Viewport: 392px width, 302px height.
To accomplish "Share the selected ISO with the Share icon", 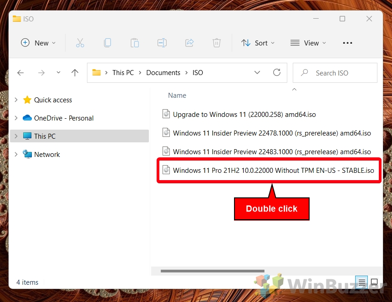I will tap(189, 43).
